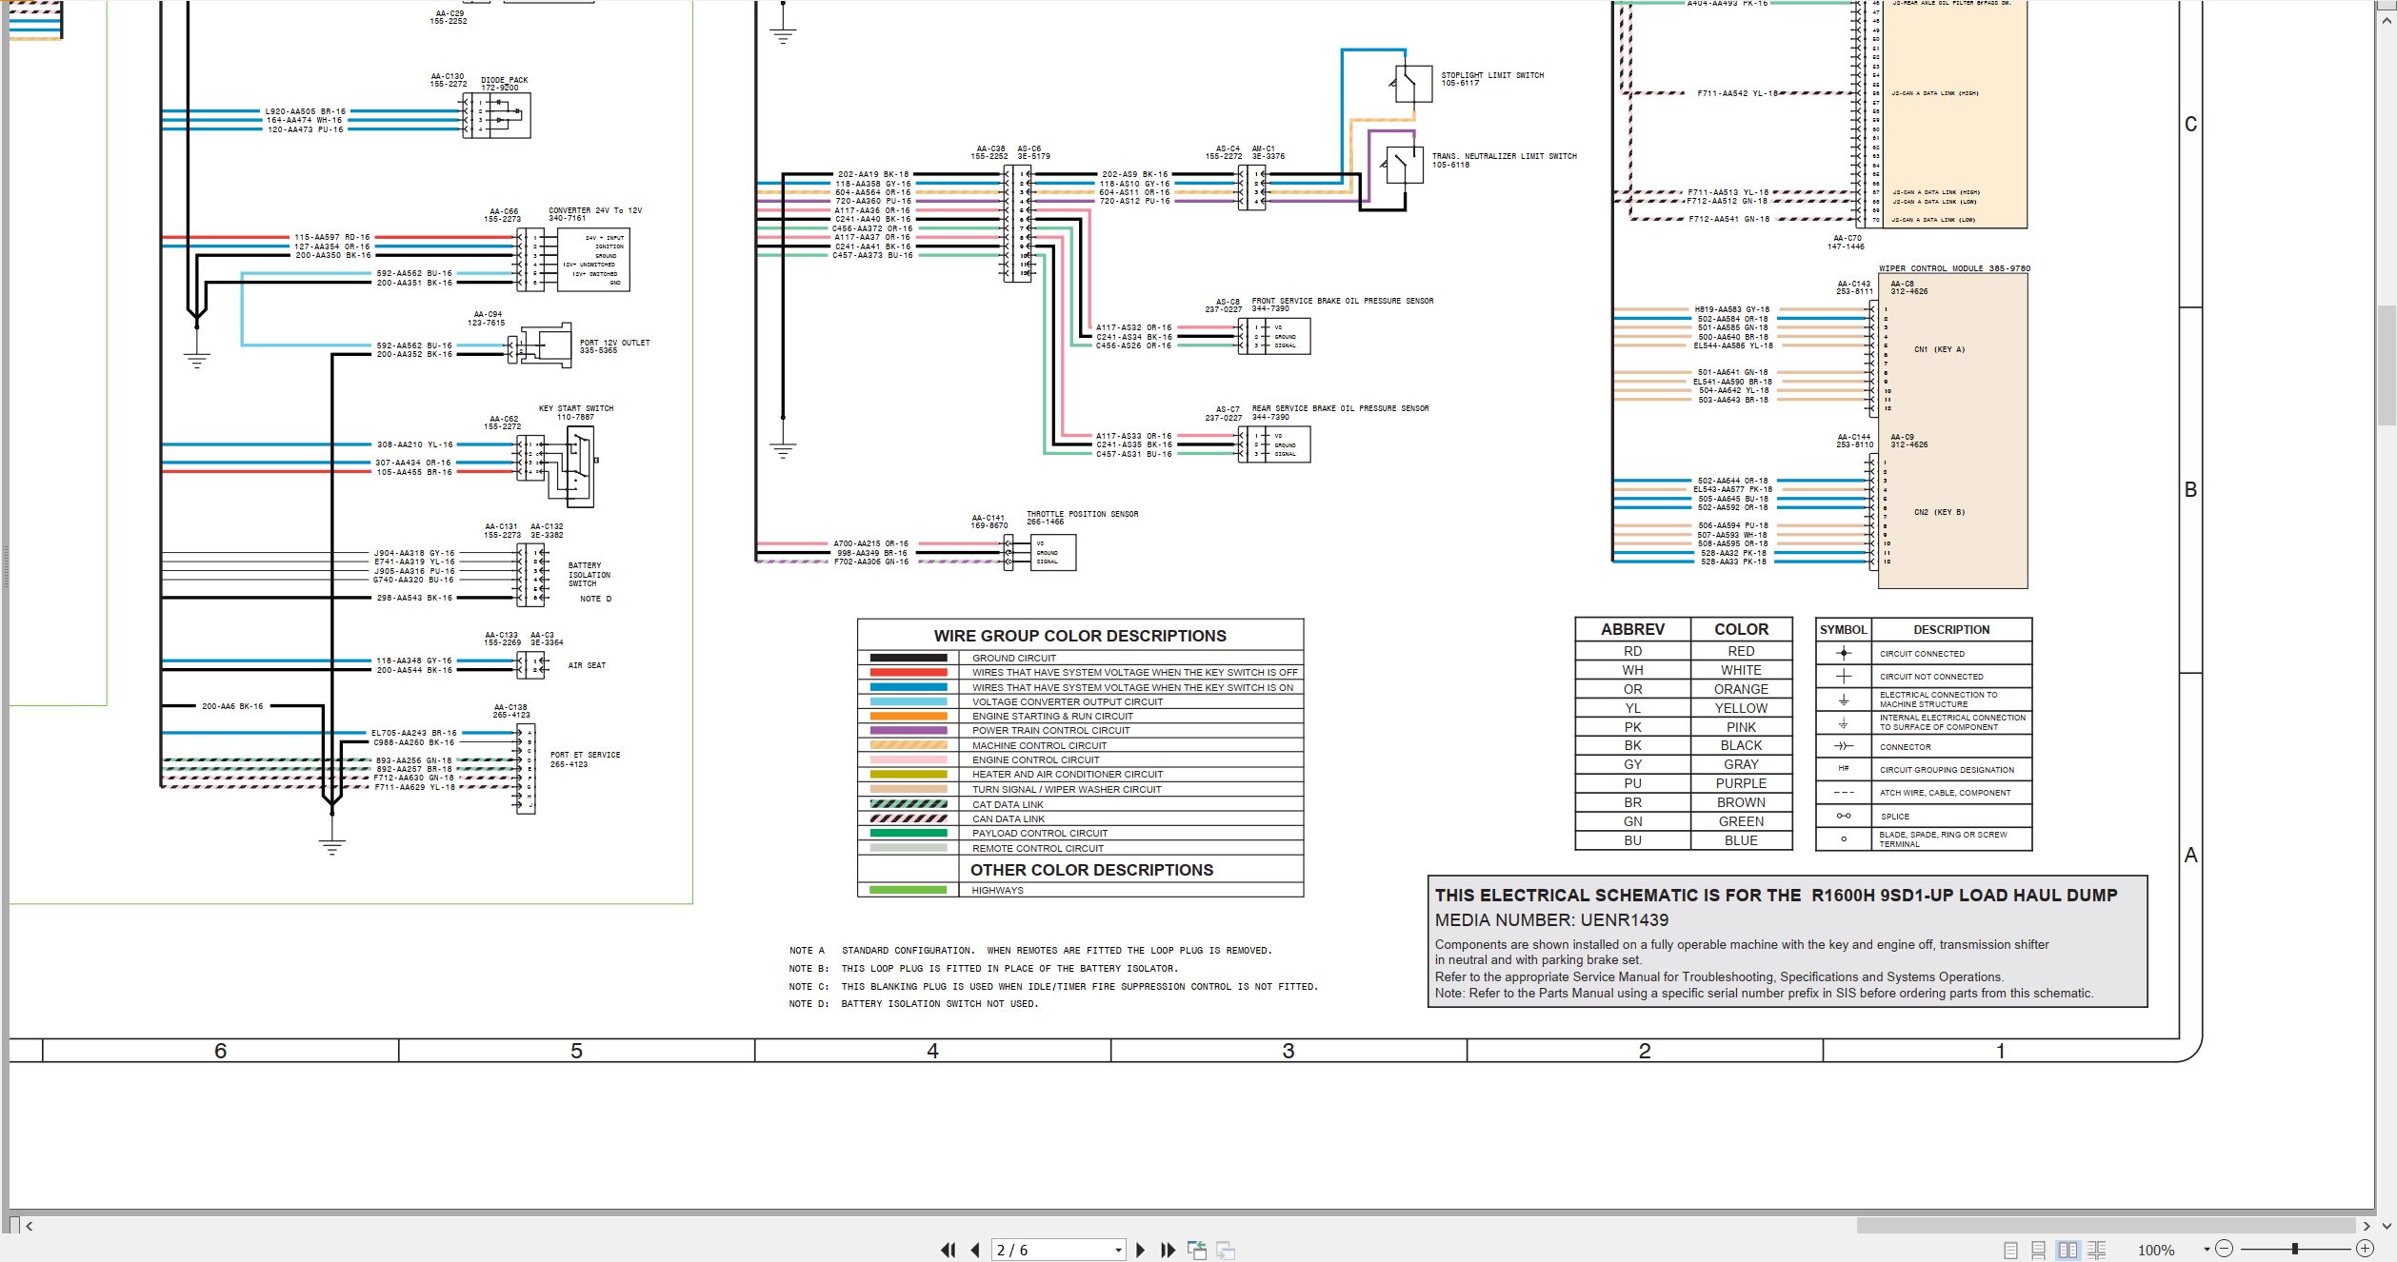Image resolution: width=2397 pixels, height=1262 pixels.
Task: Click the 'PURPLE' cell in color table
Action: click(1741, 783)
